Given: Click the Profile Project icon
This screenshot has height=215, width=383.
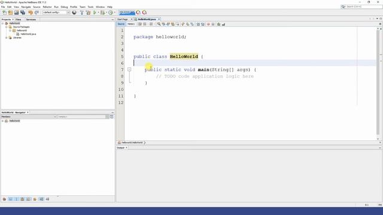Looking at the screenshot, I should [x=111, y=13].
